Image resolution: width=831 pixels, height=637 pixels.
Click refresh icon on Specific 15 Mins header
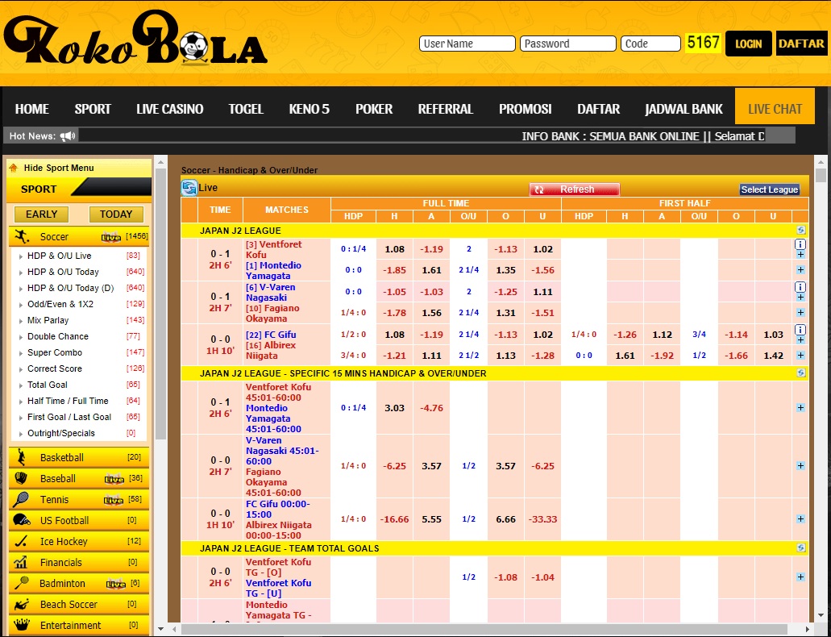801,373
